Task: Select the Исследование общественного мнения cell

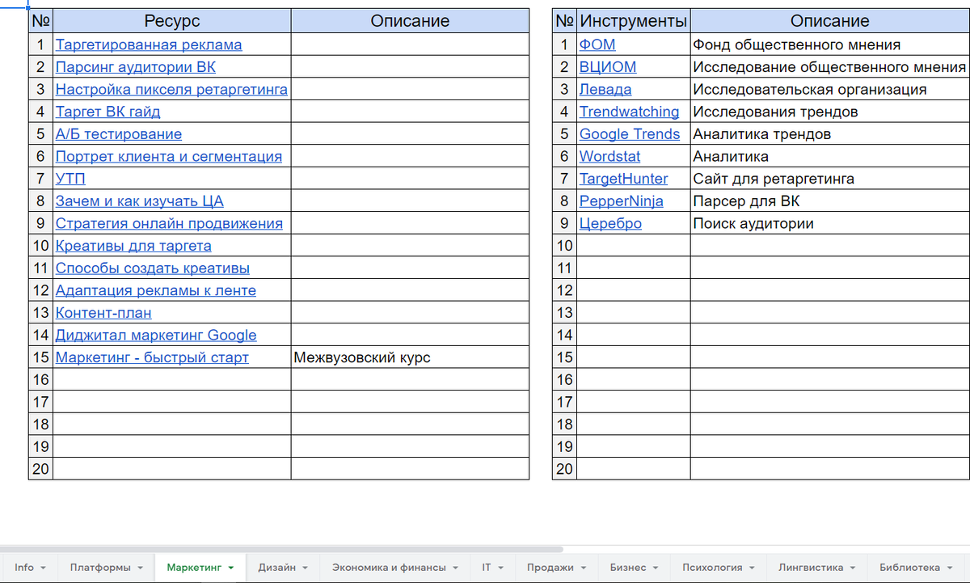Action: coord(830,67)
